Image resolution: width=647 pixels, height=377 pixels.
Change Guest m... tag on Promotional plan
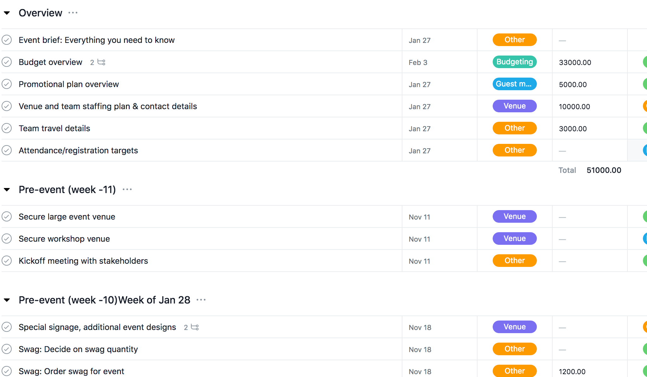tap(514, 84)
